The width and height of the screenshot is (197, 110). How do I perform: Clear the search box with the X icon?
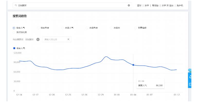click(129, 5)
